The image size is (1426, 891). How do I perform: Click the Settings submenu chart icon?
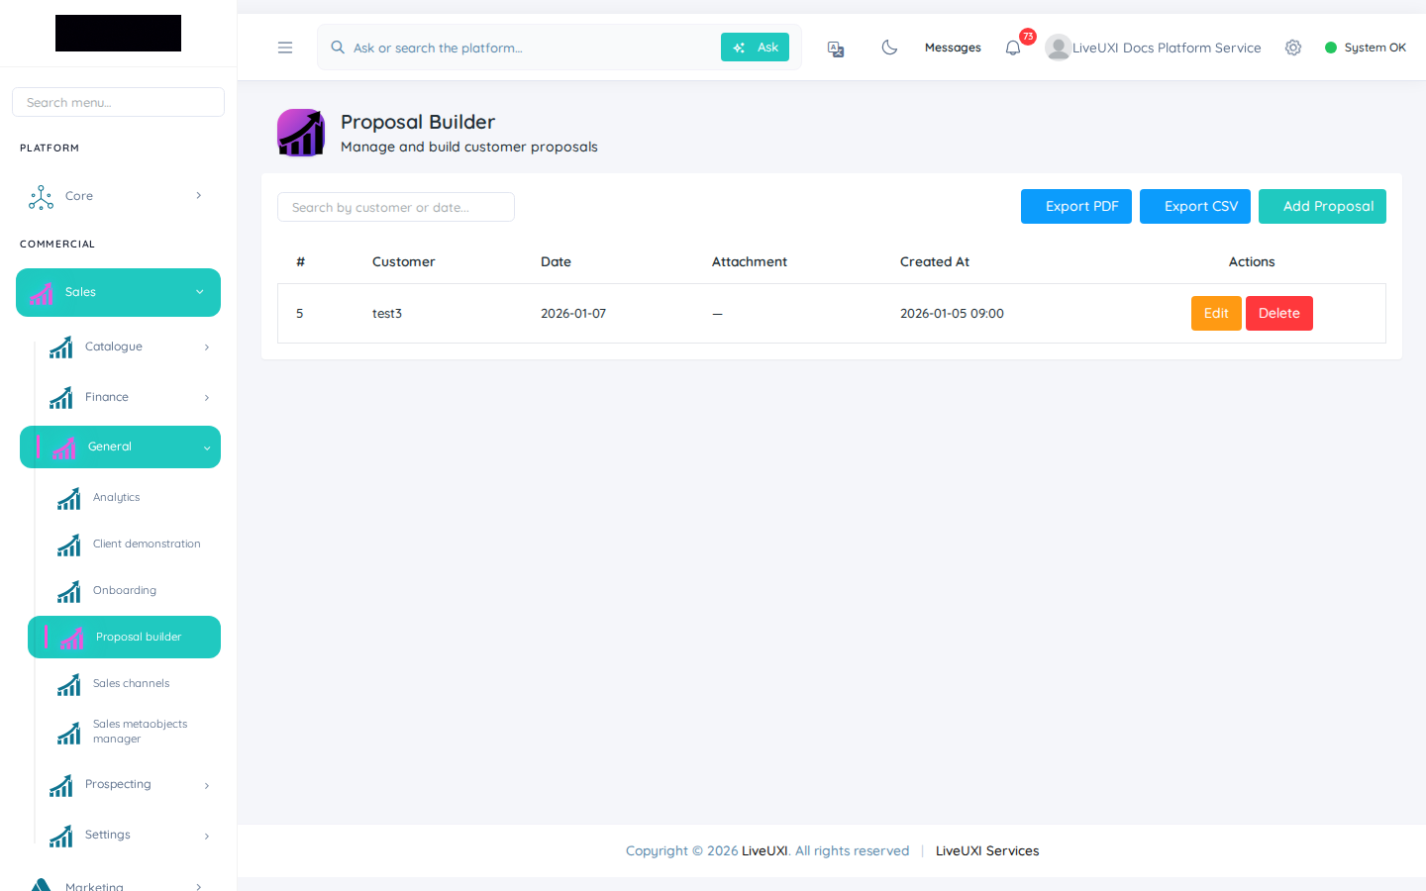point(61,836)
